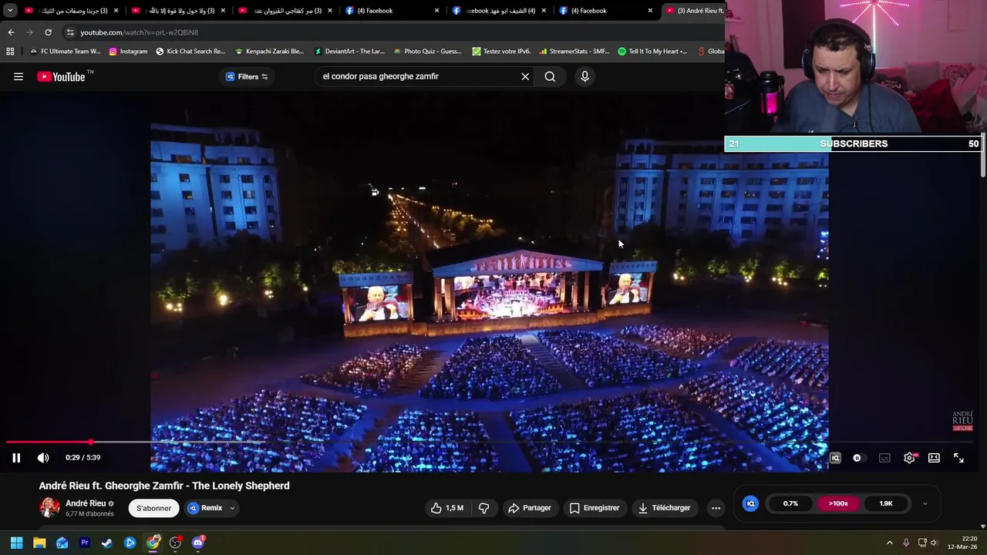This screenshot has width=987, height=555.
Task: Show hidden icons in the system tray
Action: click(x=889, y=543)
